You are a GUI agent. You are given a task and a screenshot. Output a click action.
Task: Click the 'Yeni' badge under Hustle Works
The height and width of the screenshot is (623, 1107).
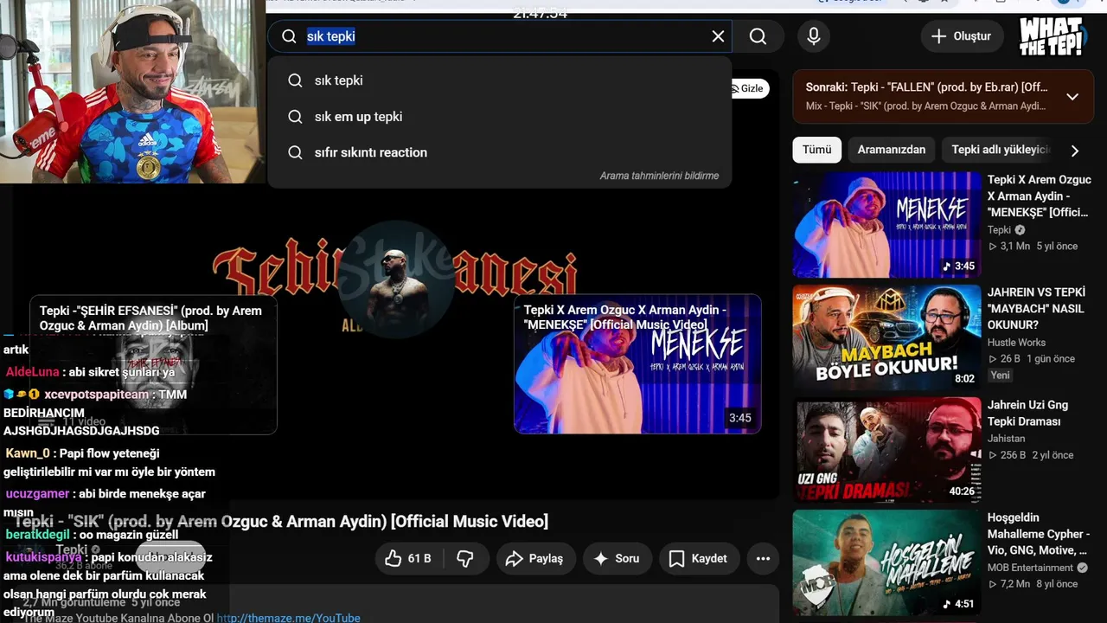tap(1000, 376)
